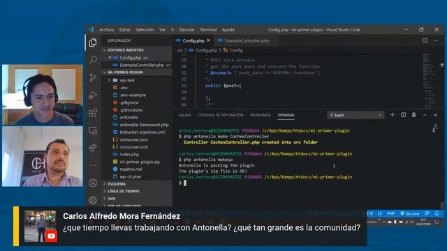Click the feedback icon in status bar
447x251 pixels.
pos(427,213)
